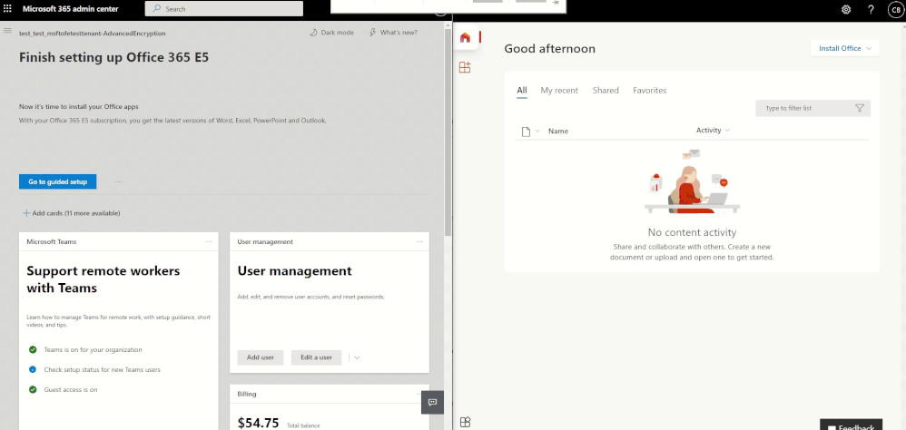The image size is (906, 430).
Task: Click the filter funnel icon
Action: tap(859, 108)
